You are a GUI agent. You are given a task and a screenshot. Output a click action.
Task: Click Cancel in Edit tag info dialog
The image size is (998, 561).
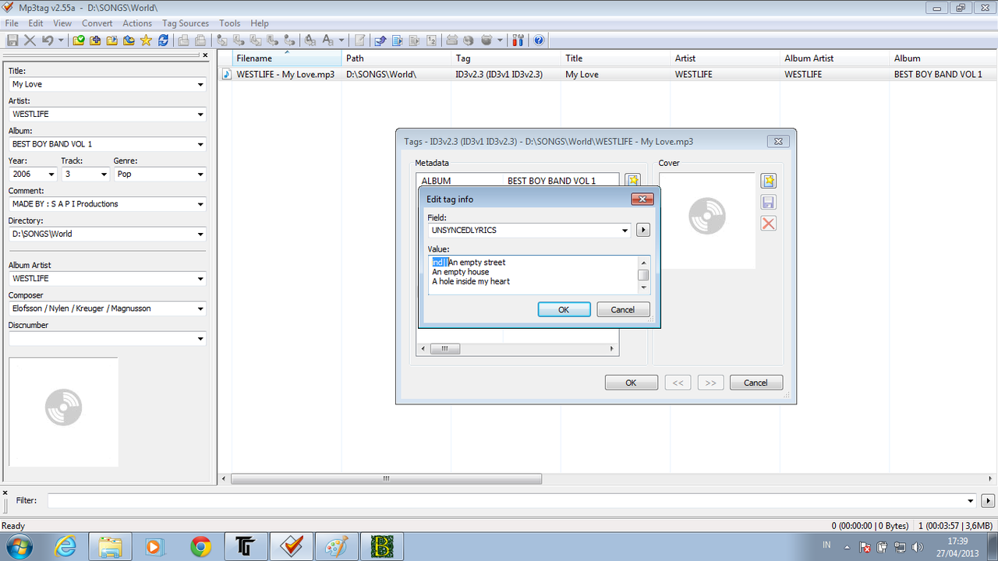623,309
